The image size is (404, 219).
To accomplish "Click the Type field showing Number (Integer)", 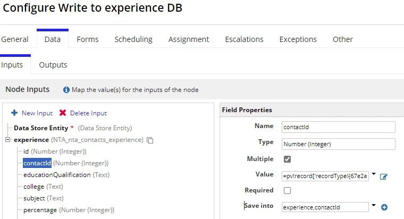I will [x=338, y=144].
